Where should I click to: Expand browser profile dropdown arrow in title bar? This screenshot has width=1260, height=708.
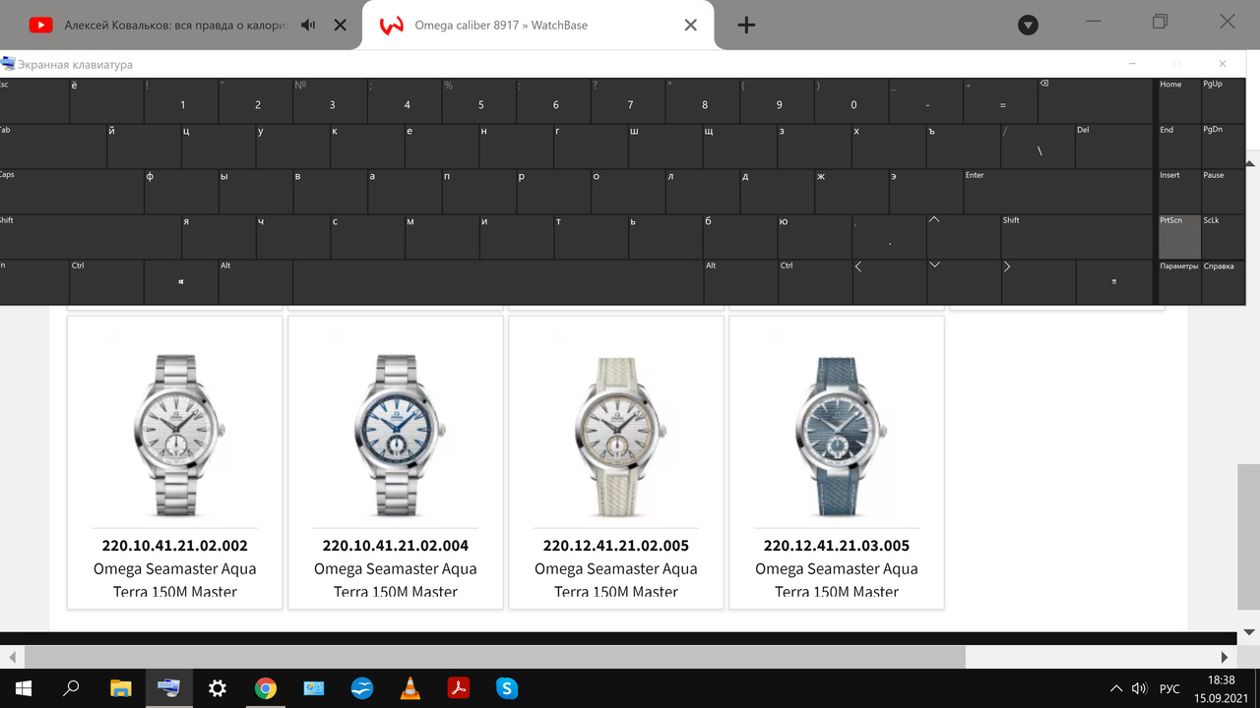click(x=1028, y=26)
